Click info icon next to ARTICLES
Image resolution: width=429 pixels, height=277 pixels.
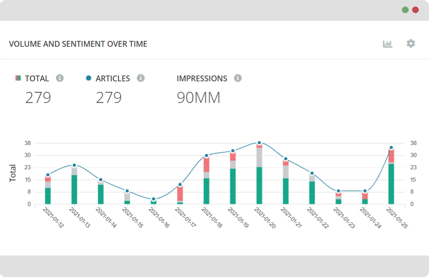tap(141, 78)
